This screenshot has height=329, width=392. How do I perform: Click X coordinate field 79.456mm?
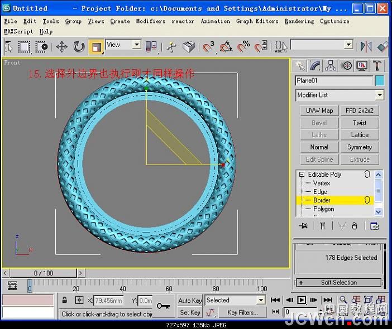[x=108, y=301]
